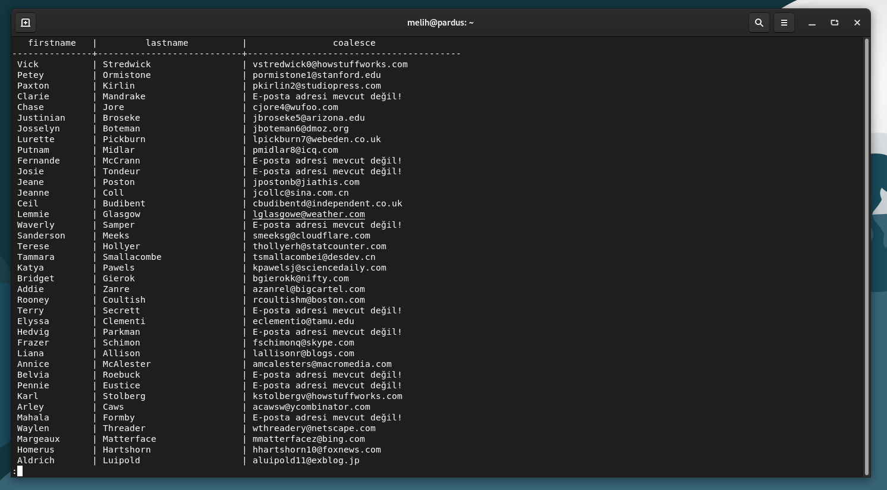Click the firstname column header
Viewport: 887px width, 490px height.
52,43
